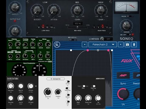The height and width of the screenshot is (109, 146).
Task: Toggle the Compensated Latency button
Action: point(50,61)
